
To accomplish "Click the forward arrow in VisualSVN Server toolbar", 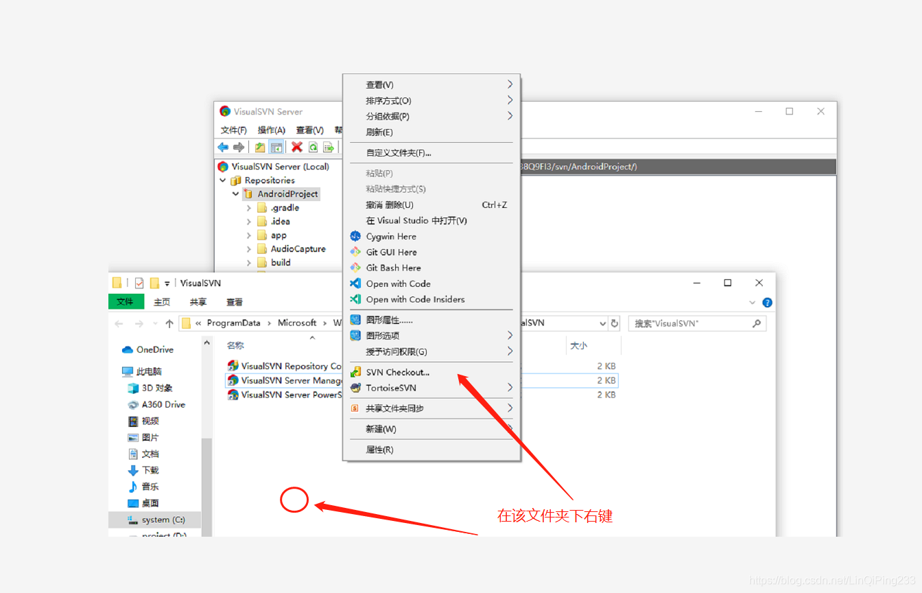I will pos(239,147).
